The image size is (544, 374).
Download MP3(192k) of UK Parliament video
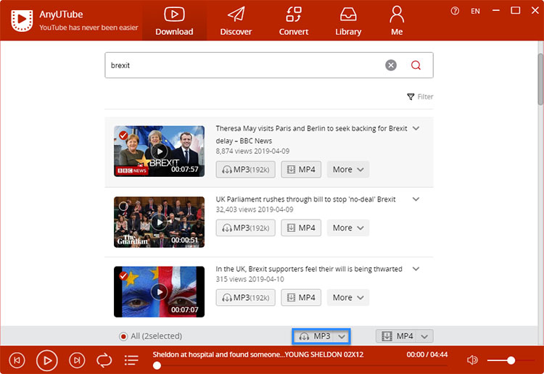pyautogui.click(x=246, y=228)
